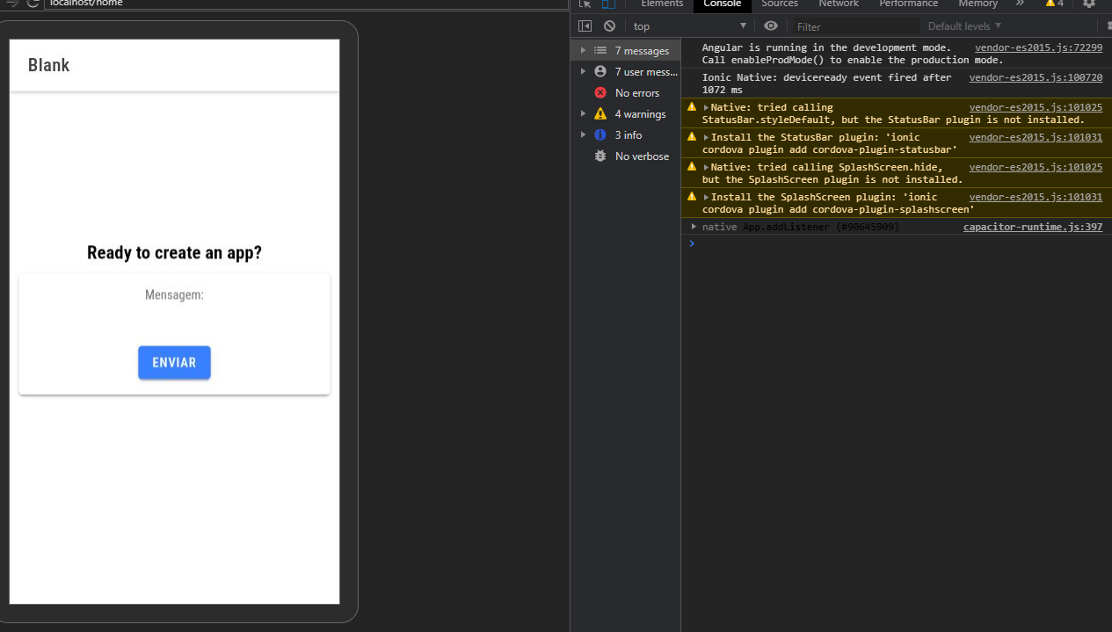The height and width of the screenshot is (632, 1112).
Task: Expand the SplashScreen.hide warning message
Action: pos(706,167)
